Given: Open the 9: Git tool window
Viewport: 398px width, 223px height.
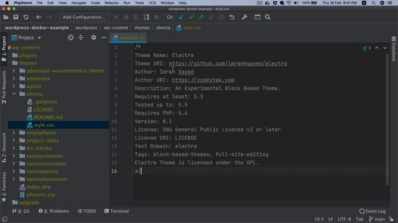Looking at the screenshot, I should (x=21, y=211).
